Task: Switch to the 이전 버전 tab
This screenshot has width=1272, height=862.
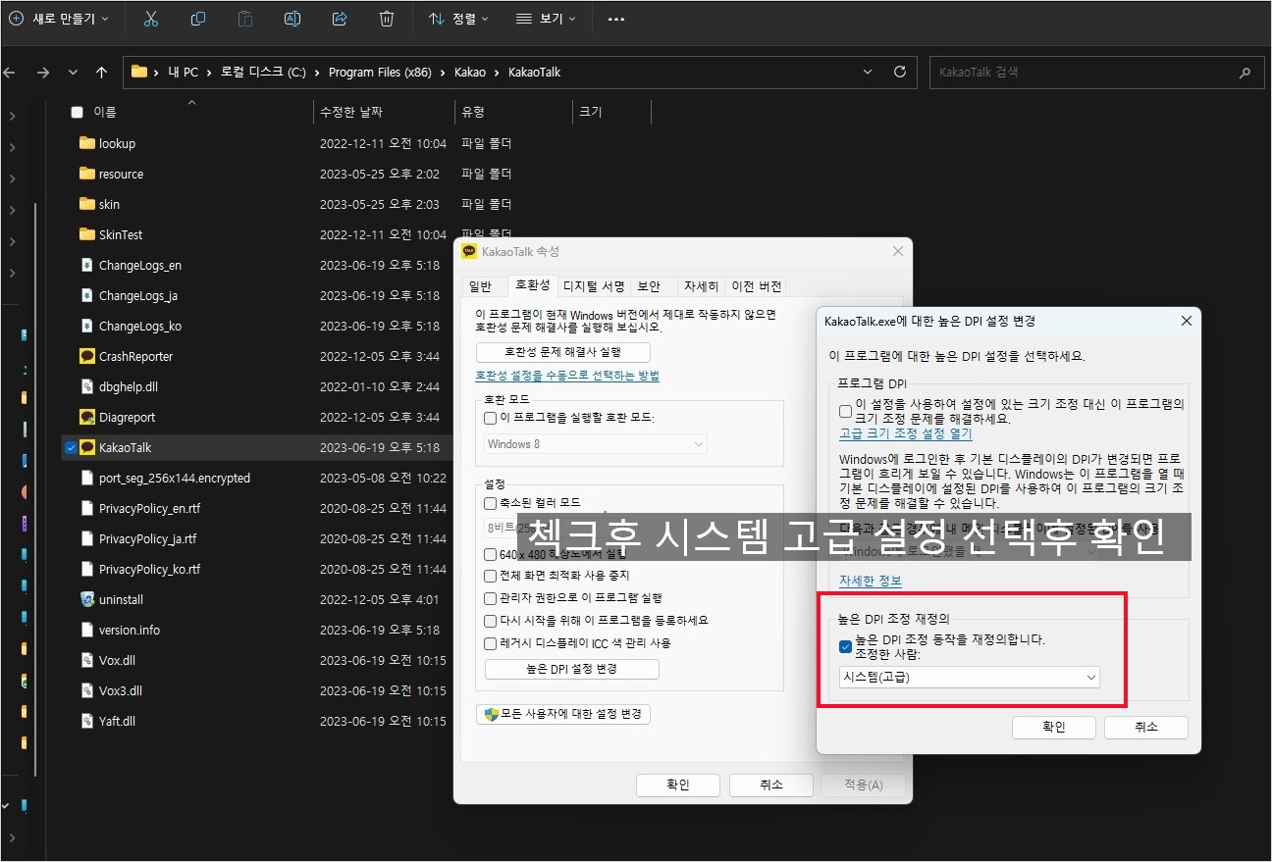Action: 757,286
